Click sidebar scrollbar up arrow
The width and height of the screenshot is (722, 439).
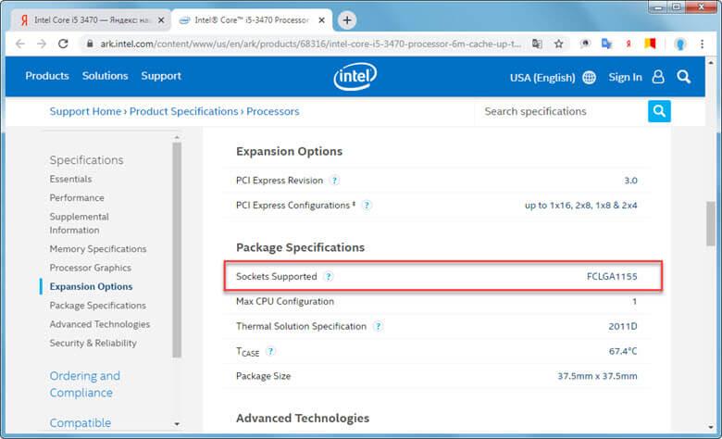pyautogui.click(x=177, y=137)
